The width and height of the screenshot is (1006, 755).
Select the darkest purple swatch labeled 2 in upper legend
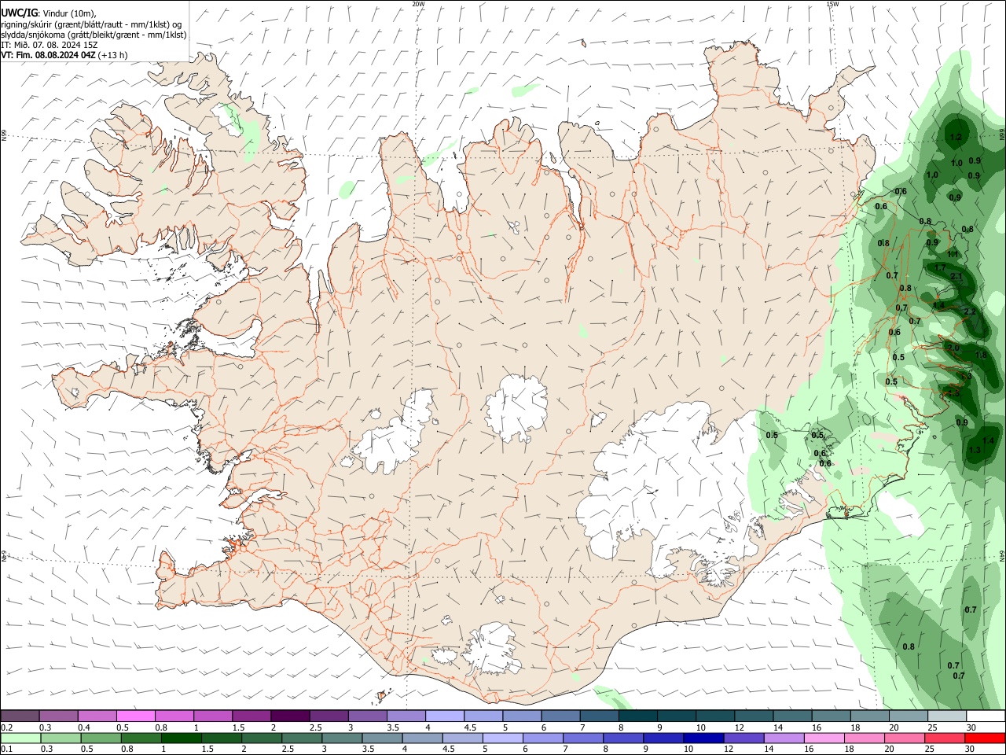(x=290, y=716)
